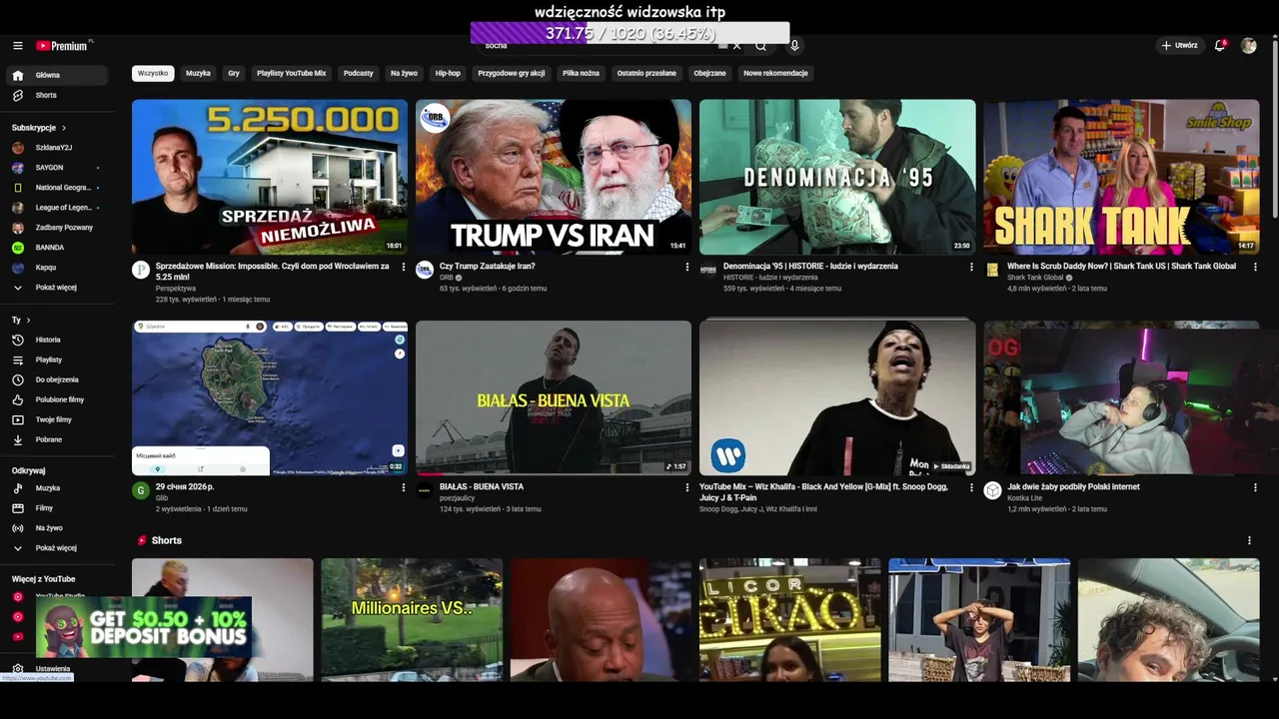Open more options for BIAŁAS - BUENA VISTA video
Screen dimensions: 1279x719
click(x=687, y=488)
